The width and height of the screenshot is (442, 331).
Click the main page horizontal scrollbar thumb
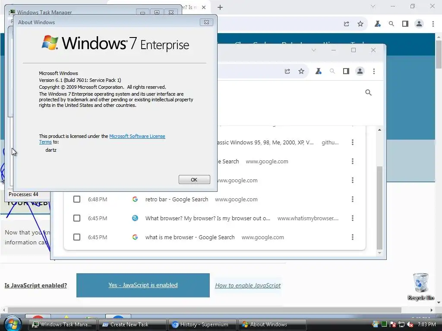(204, 310)
